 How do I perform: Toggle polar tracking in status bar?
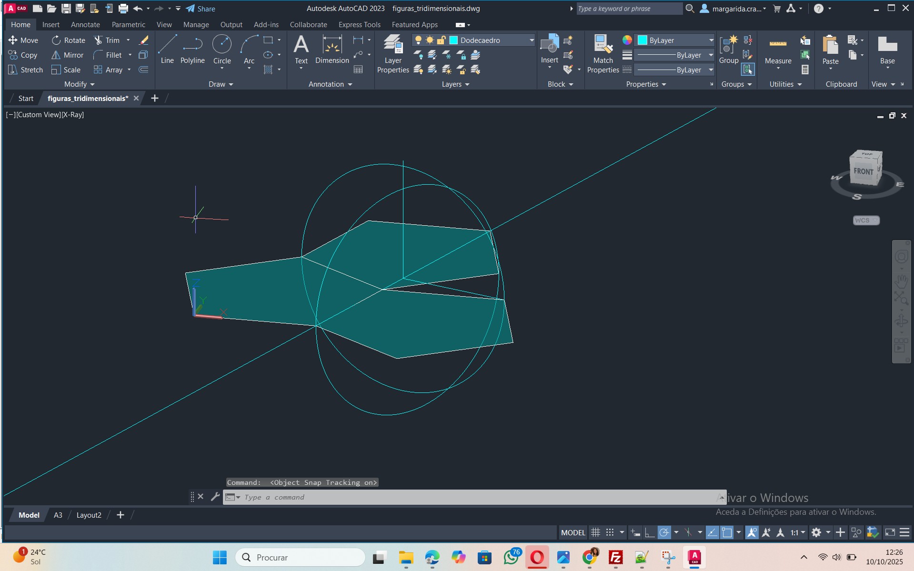tap(664, 532)
